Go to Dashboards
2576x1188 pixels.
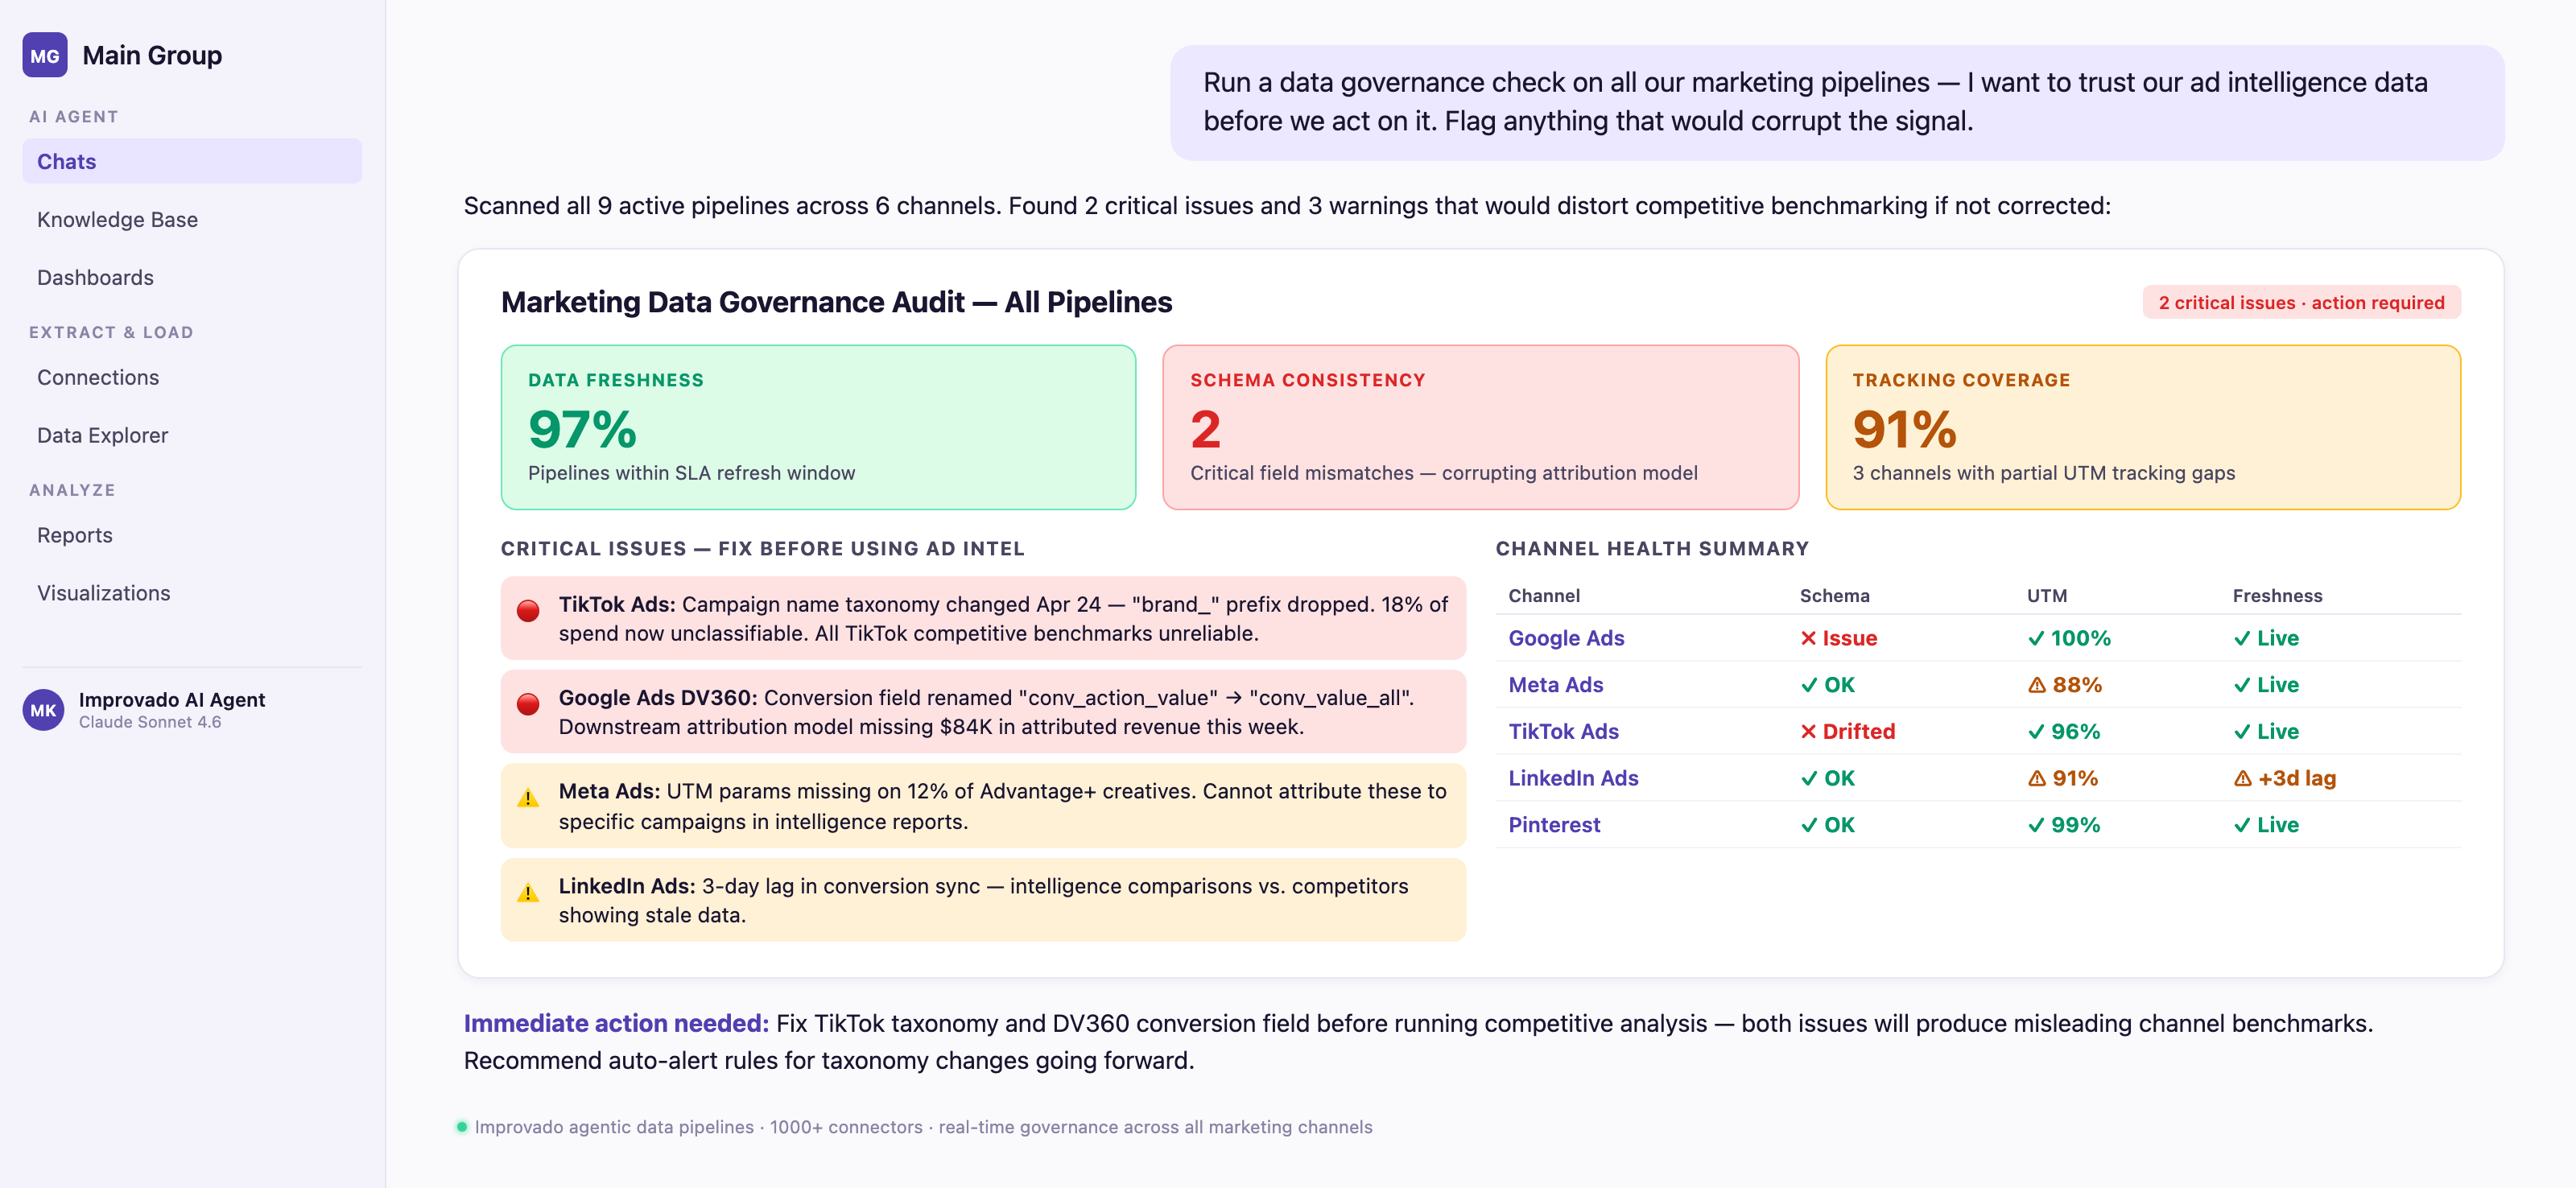[x=192, y=277]
